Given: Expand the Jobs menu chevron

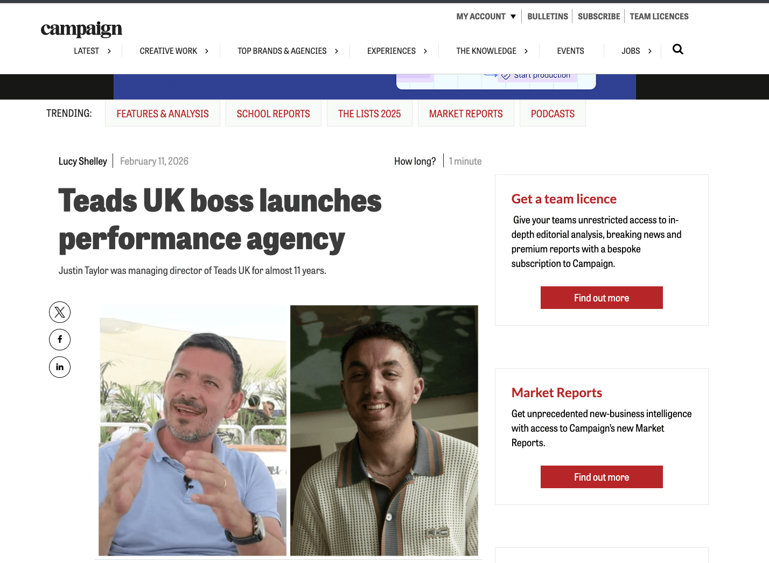Looking at the screenshot, I should (650, 51).
